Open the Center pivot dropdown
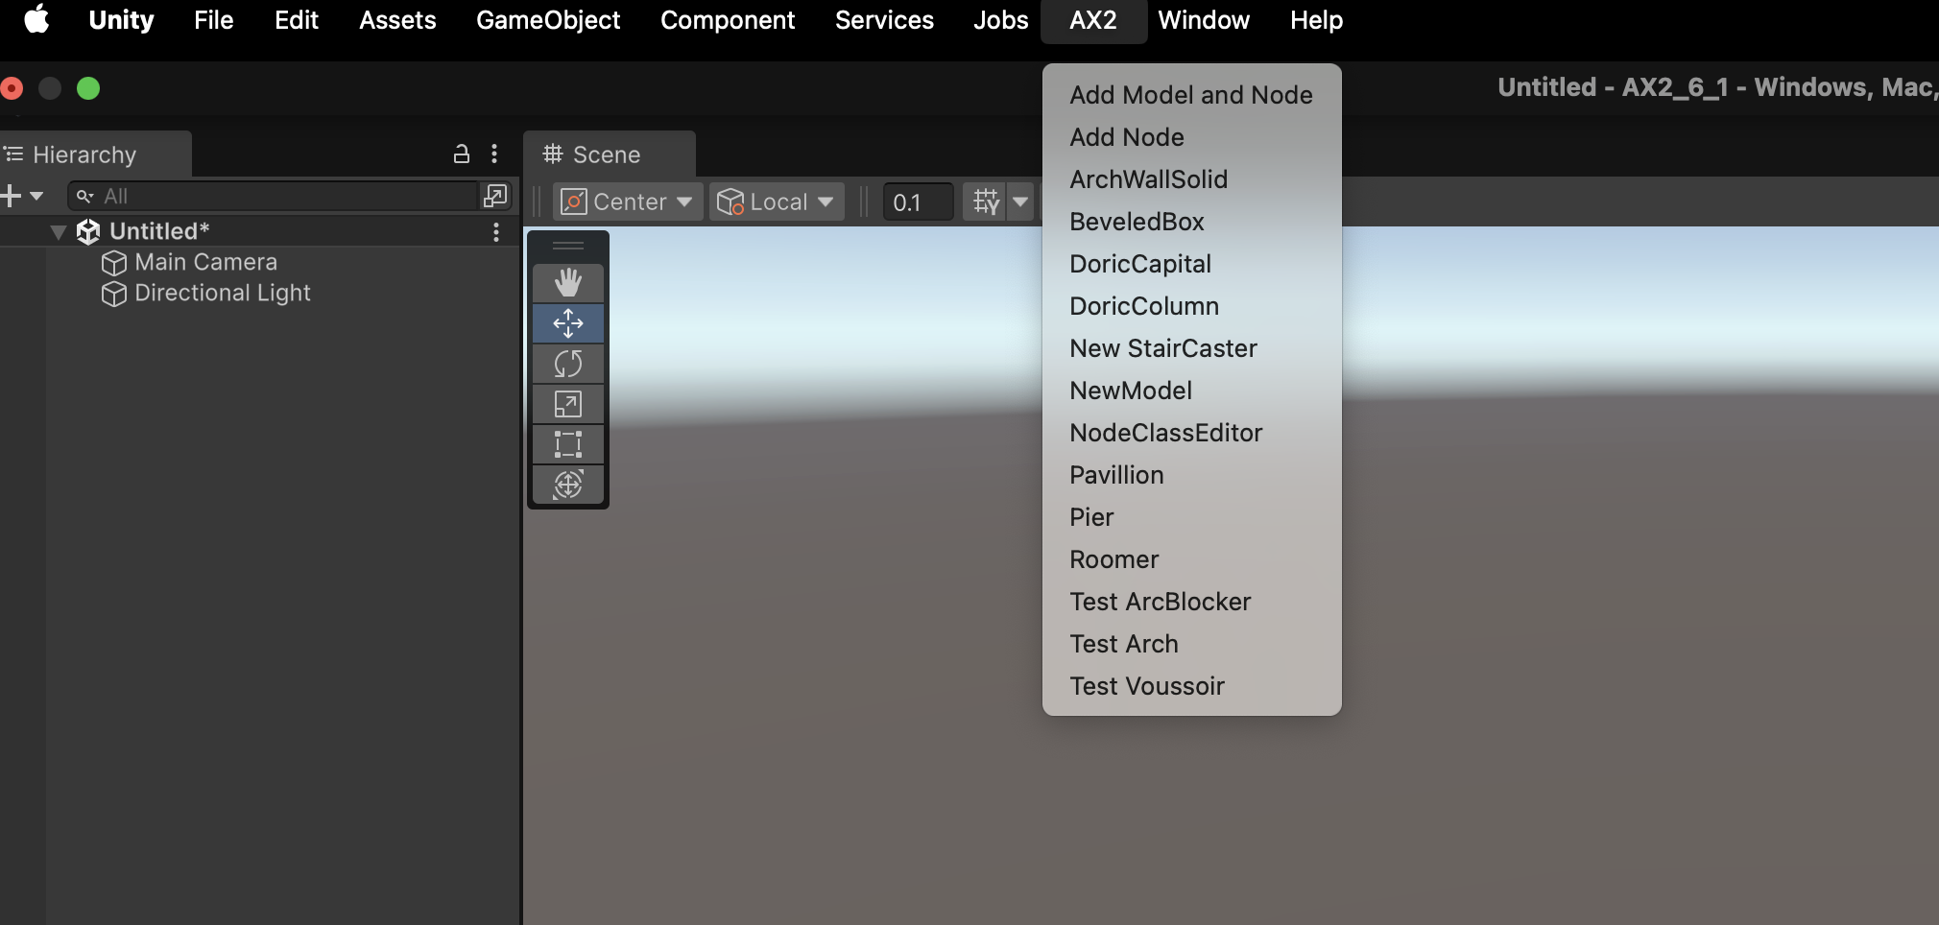 628,202
